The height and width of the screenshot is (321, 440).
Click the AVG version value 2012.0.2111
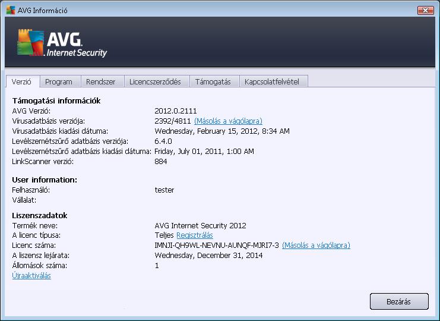tap(176, 111)
